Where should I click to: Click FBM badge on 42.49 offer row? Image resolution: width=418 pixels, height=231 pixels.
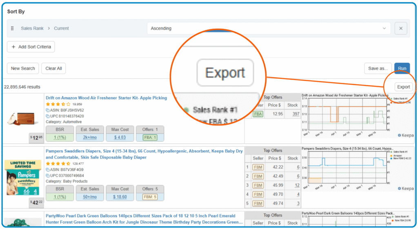coord(258,176)
